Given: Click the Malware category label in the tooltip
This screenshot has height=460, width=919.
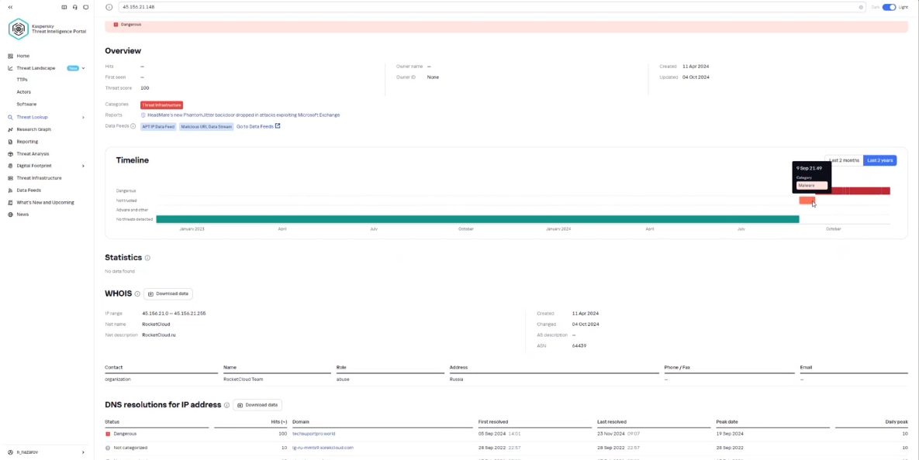Looking at the screenshot, I should [x=812, y=186].
